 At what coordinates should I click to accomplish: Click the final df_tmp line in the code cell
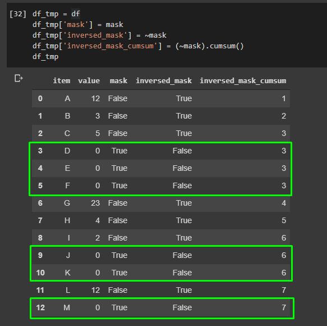(45, 57)
